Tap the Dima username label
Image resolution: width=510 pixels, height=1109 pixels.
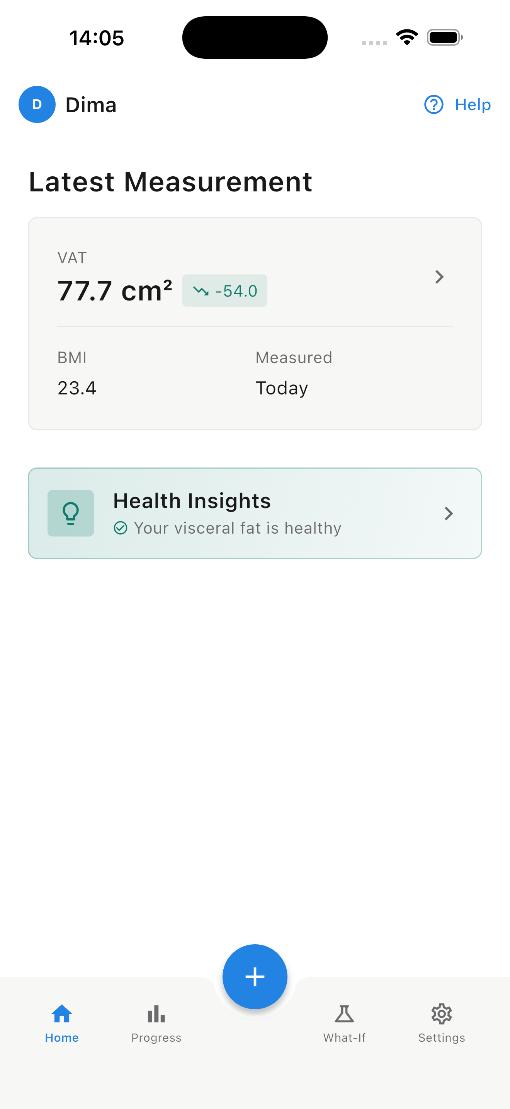pyautogui.click(x=91, y=105)
